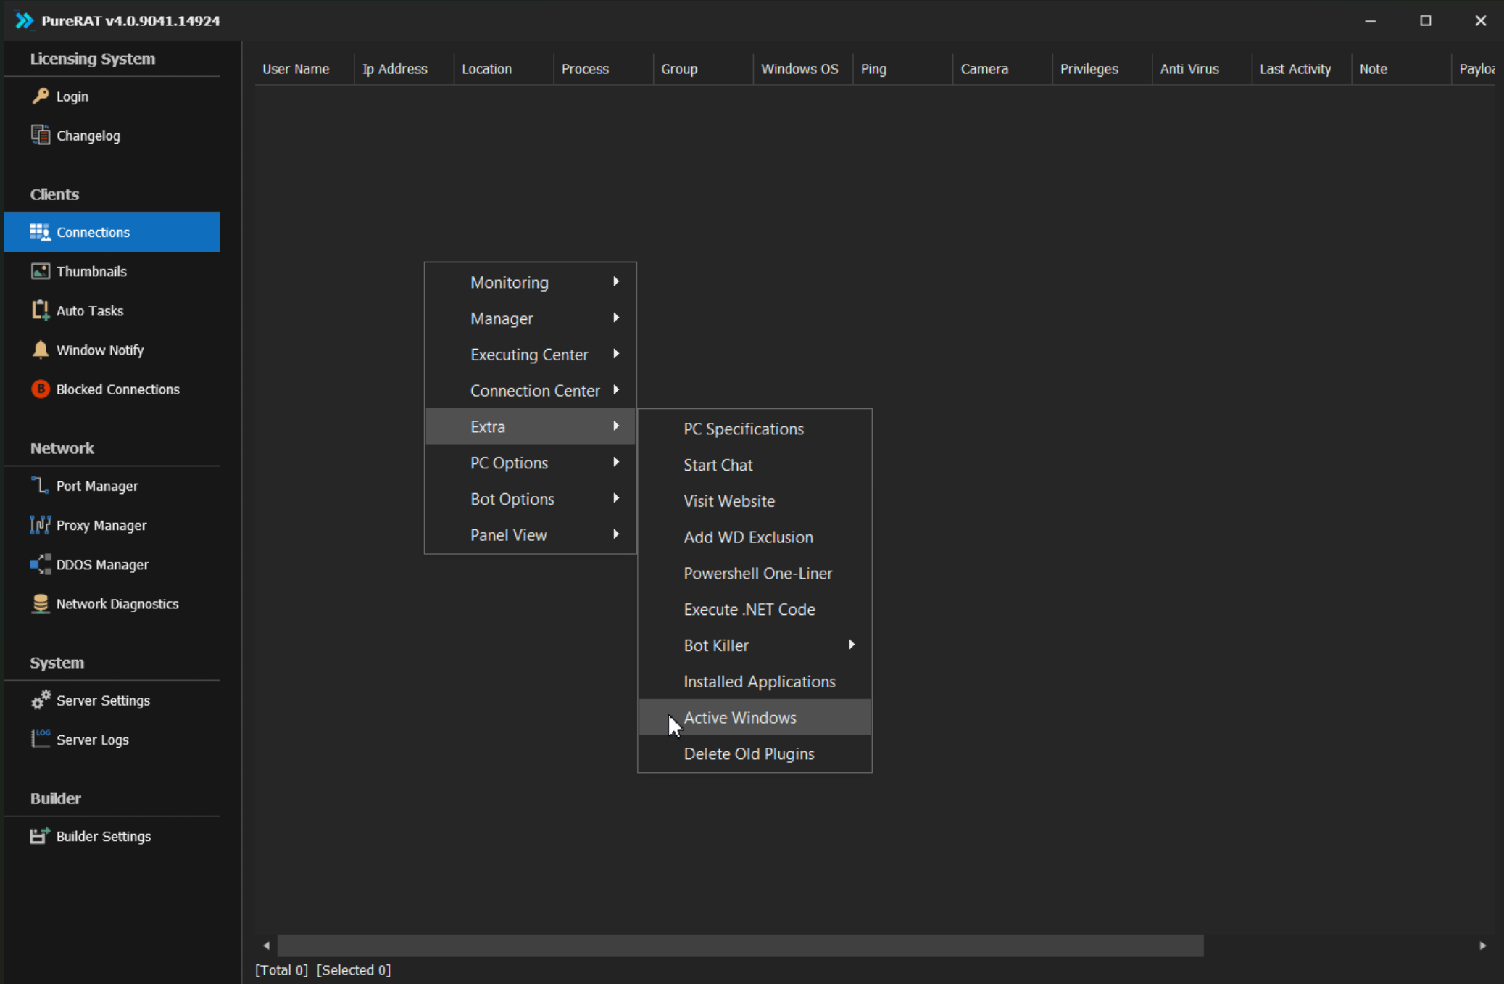Screen dimensions: 1504x984
Task: Expand the Executing Center submenu
Action: [531, 355]
